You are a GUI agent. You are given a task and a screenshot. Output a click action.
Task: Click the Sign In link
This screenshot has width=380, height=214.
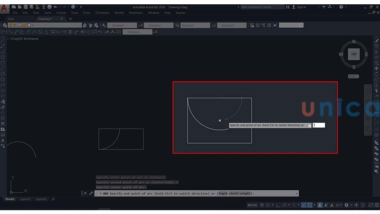pyautogui.click(x=302, y=7)
